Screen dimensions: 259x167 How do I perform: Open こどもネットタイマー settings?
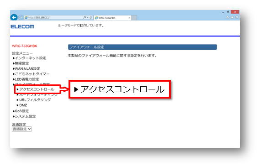coord(31,74)
